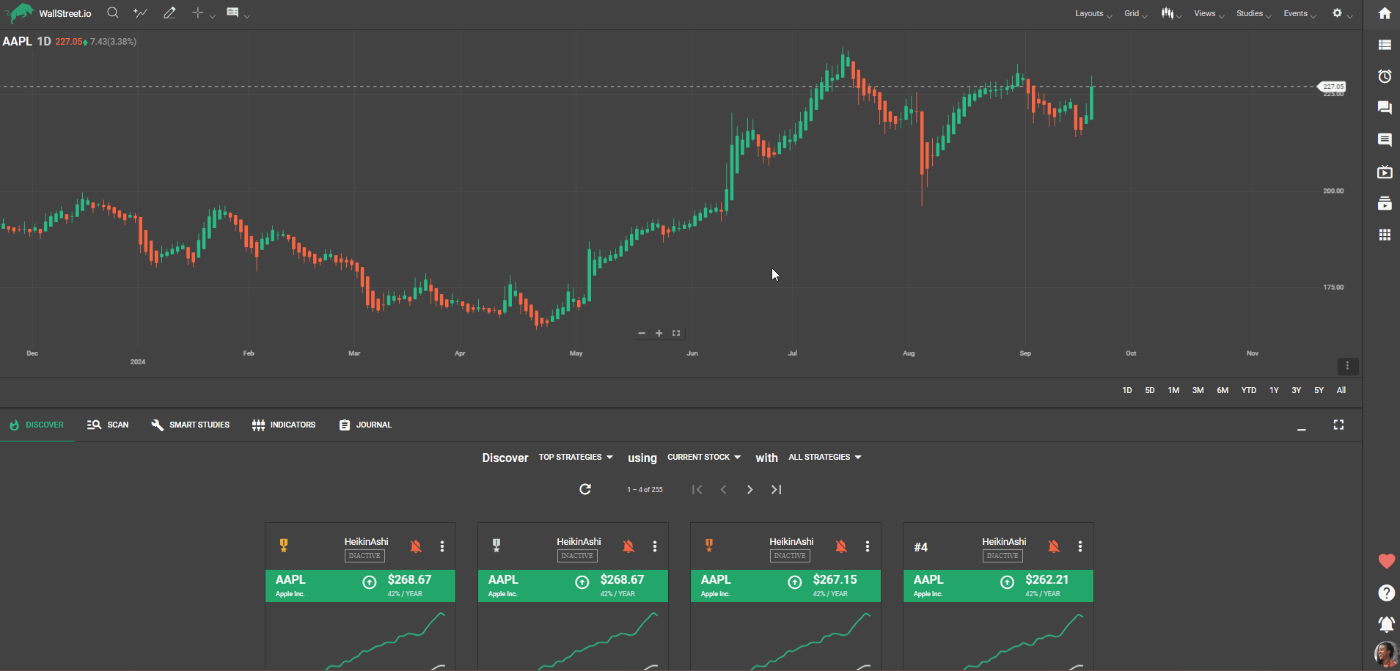Click the home icon in right sidebar
This screenshot has height=671, width=1400.
[1385, 13]
